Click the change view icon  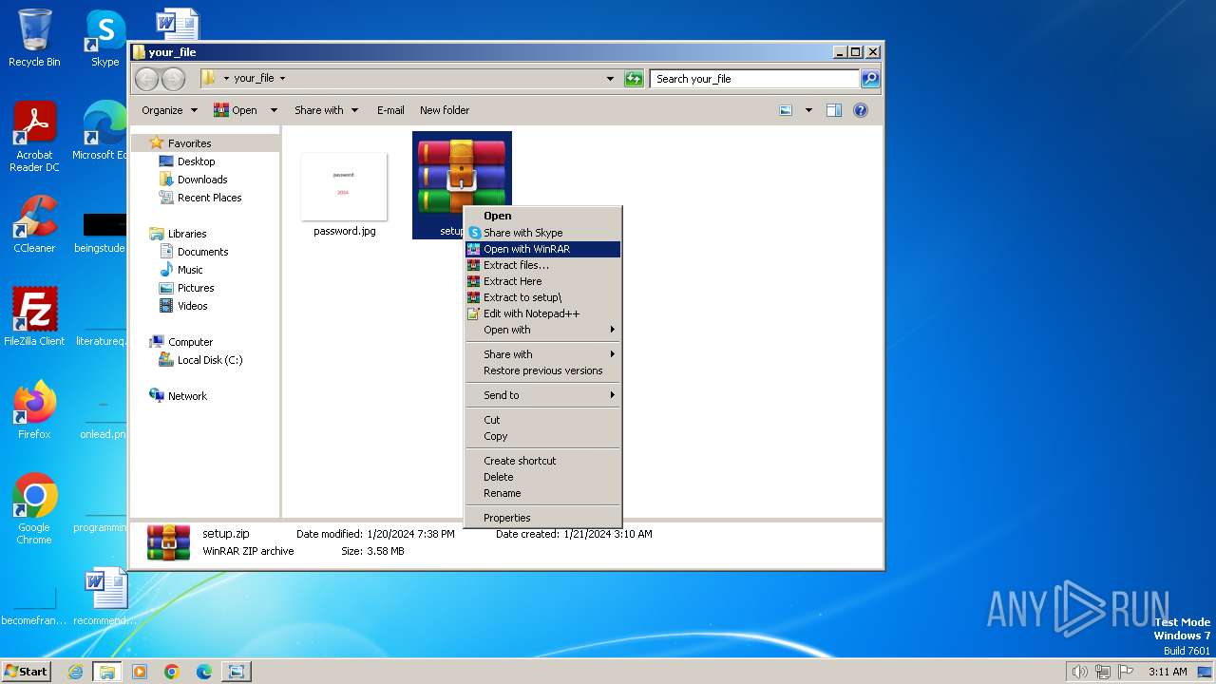click(786, 110)
